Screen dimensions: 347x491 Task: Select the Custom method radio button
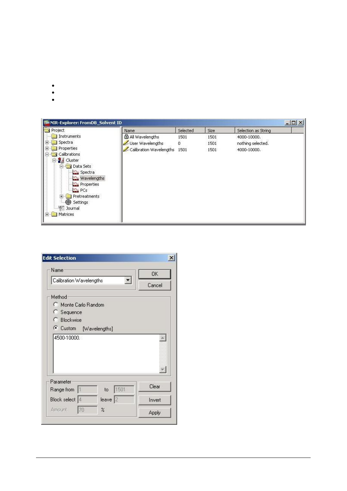[x=56, y=328]
